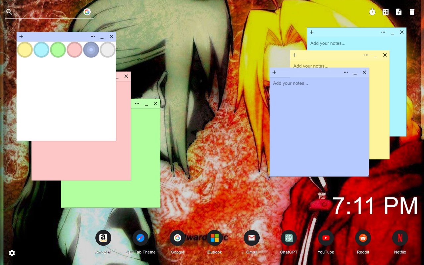Open yellow note's three-dot menu
The image size is (424, 265).
[x=366, y=55]
